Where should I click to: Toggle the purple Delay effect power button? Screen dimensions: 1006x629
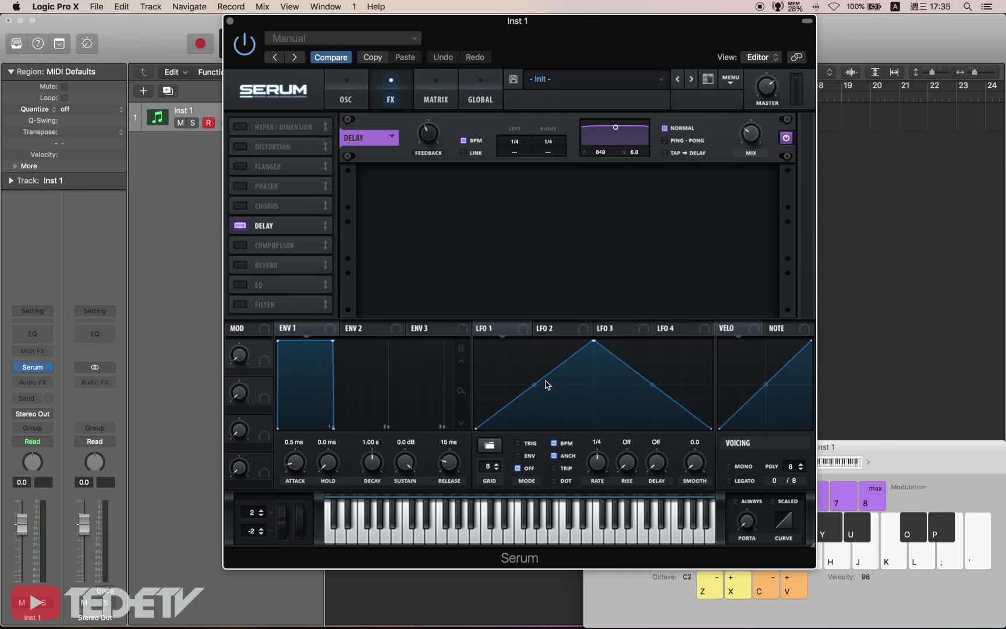pos(786,138)
